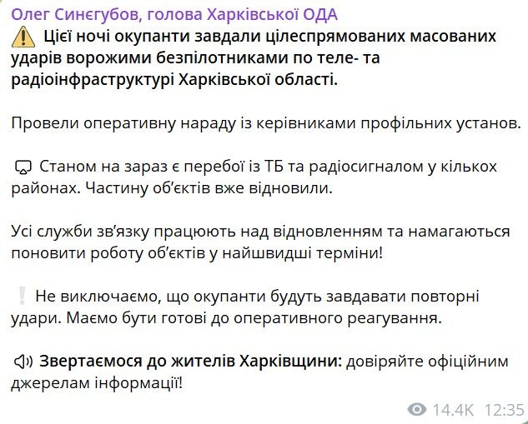Click the white exclamation mark emoji
This screenshot has width=528, height=424.
click(x=22, y=297)
